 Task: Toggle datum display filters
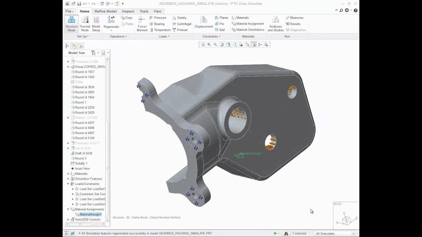point(247,44)
